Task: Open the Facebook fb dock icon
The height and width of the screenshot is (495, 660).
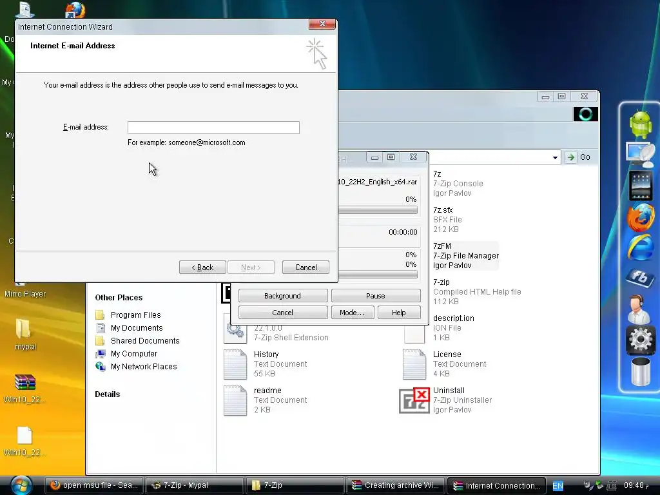Action: (640, 277)
